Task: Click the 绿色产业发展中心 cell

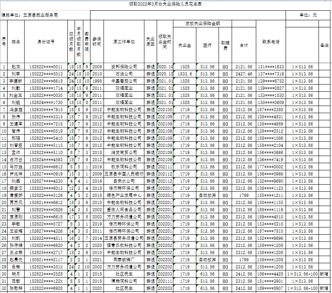Action: pyautogui.click(x=124, y=195)
